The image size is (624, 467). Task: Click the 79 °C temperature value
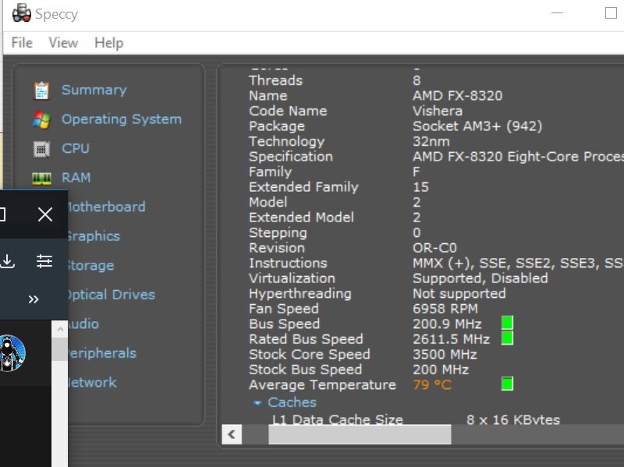tap(432, 385)
